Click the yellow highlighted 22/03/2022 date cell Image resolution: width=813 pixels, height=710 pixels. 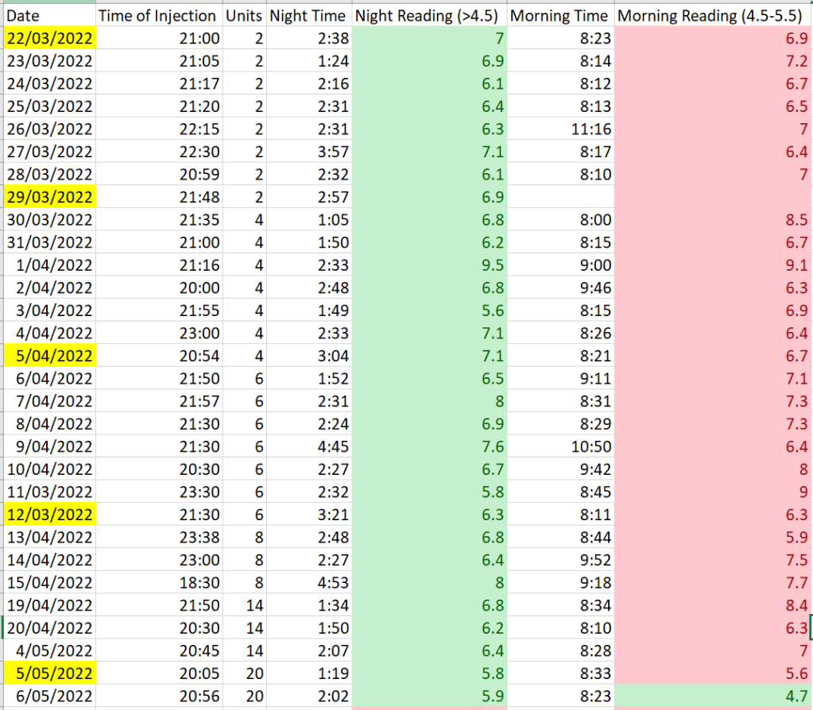49,38
